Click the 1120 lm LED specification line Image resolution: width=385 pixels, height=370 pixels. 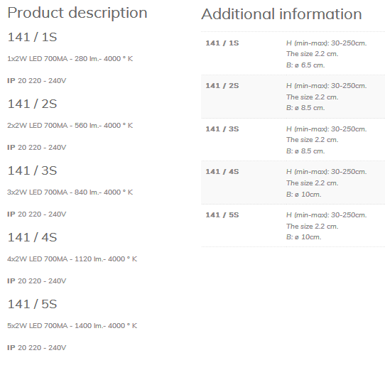point(72,259)
